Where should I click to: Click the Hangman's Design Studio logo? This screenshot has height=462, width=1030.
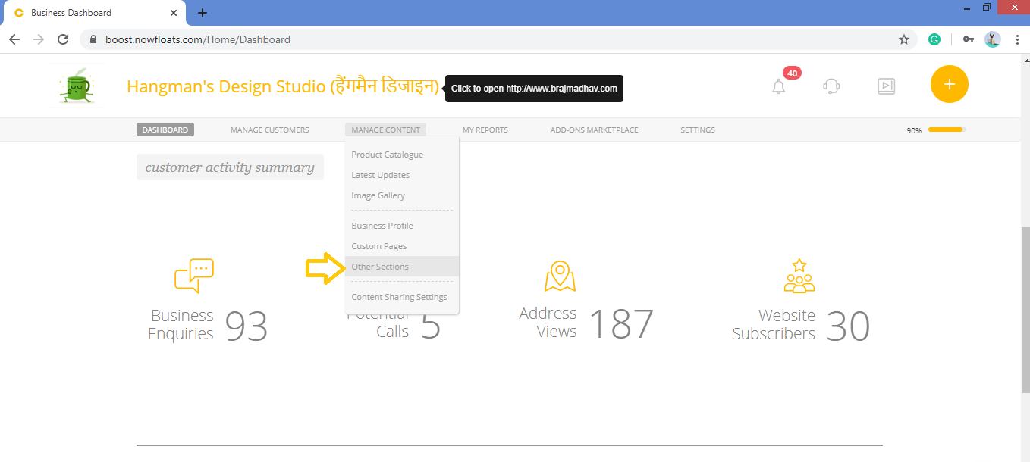click(x=76, y=84)
